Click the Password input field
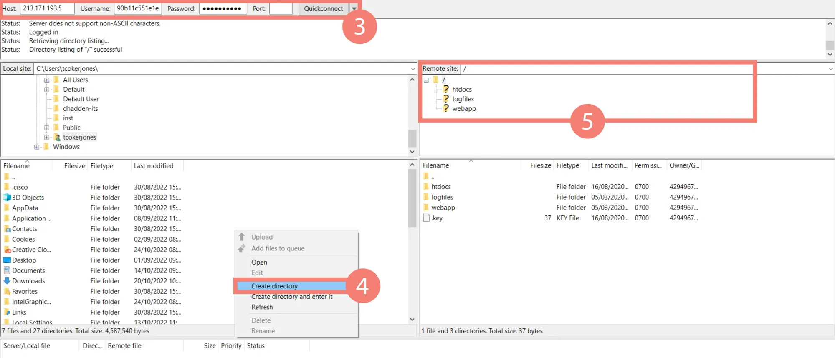 pos(222,8)
